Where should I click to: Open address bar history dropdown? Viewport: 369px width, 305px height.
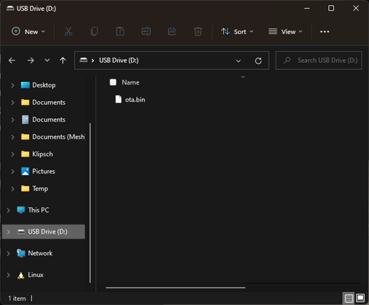238,61
